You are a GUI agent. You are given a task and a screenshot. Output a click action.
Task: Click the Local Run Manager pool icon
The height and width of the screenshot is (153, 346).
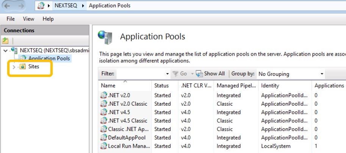tap(103, 146)
